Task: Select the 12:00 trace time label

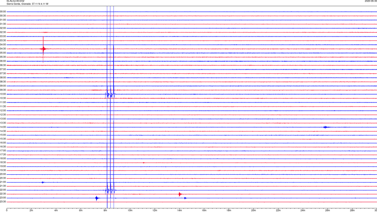Action: point(3,111)
